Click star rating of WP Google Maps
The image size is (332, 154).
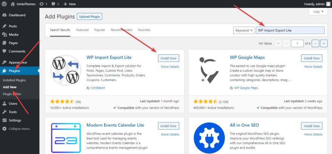205,102
